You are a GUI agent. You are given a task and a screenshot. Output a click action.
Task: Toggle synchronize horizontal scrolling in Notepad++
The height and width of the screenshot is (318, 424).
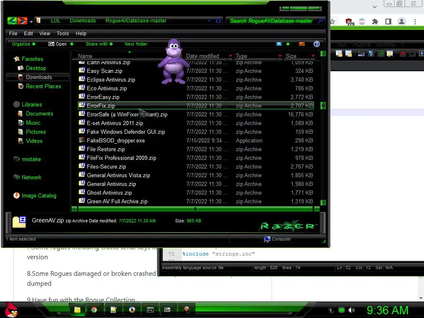[349, 53]
